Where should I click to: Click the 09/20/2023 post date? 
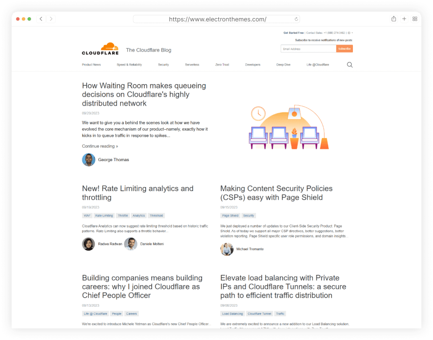click(x=91, y=113)
